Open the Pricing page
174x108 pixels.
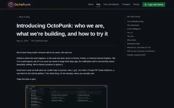point(136,4)
